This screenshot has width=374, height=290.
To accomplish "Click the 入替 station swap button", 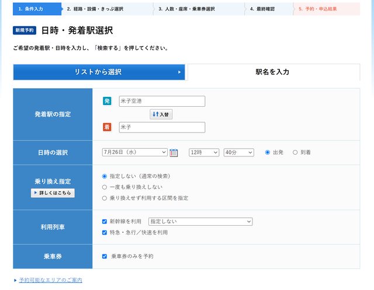I will (x=161, y=114).
